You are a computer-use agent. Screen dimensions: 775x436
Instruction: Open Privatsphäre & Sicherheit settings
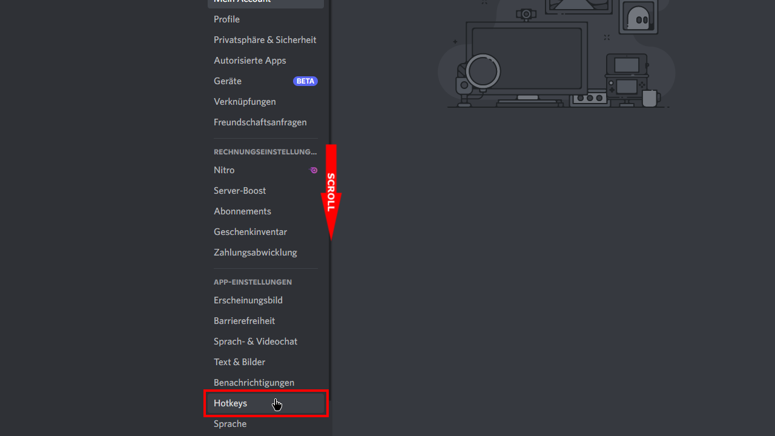(265, 40)
